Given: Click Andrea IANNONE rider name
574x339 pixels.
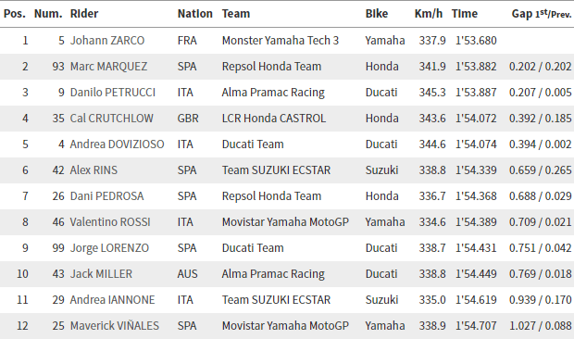Looking at the screenshot, I should click(112, 300).
